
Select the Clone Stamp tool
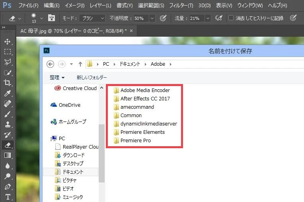click(x=8, y=124)
